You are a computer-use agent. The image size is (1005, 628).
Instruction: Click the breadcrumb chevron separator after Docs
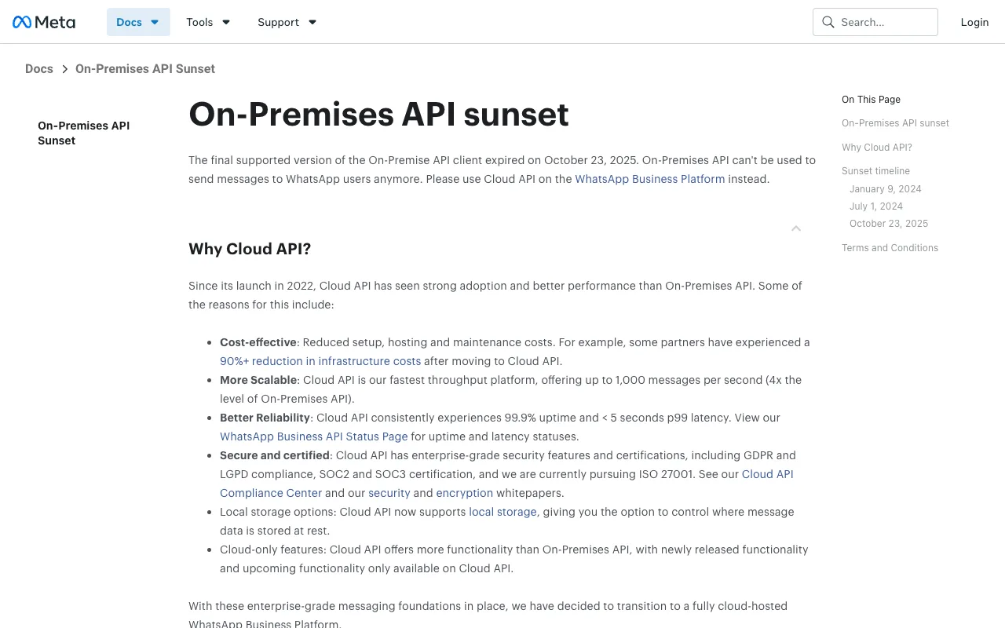click(x=65, y=69)
